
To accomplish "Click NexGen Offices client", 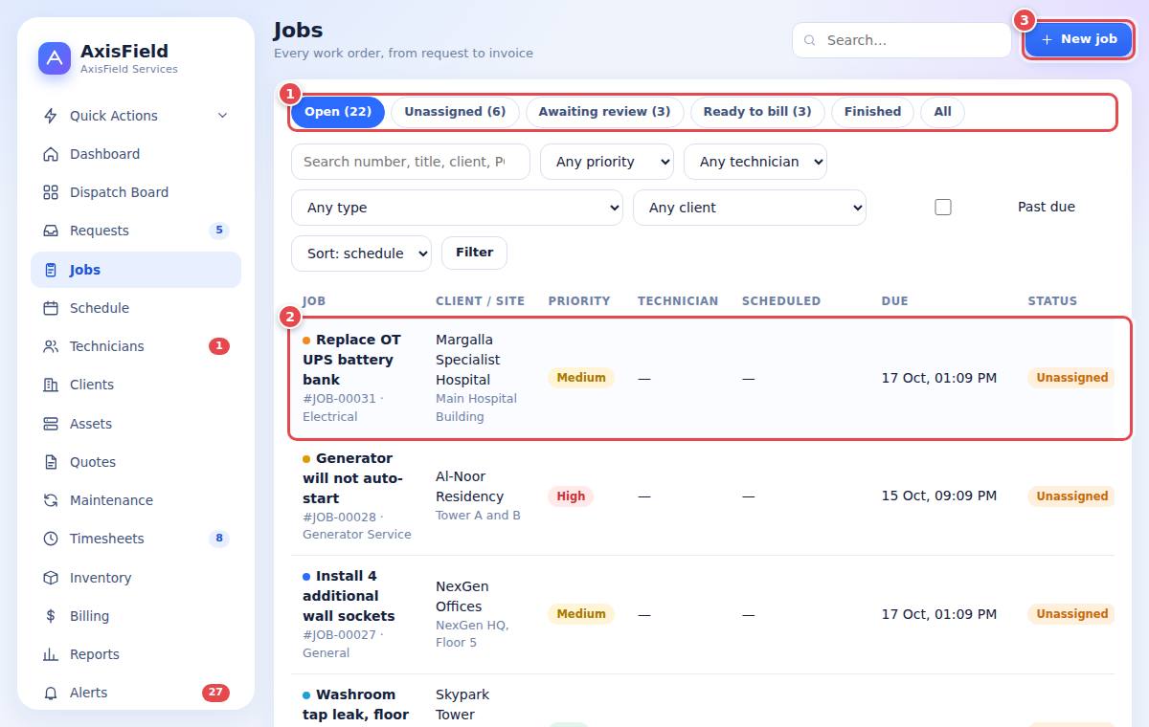I will click(x=464, y=597).
